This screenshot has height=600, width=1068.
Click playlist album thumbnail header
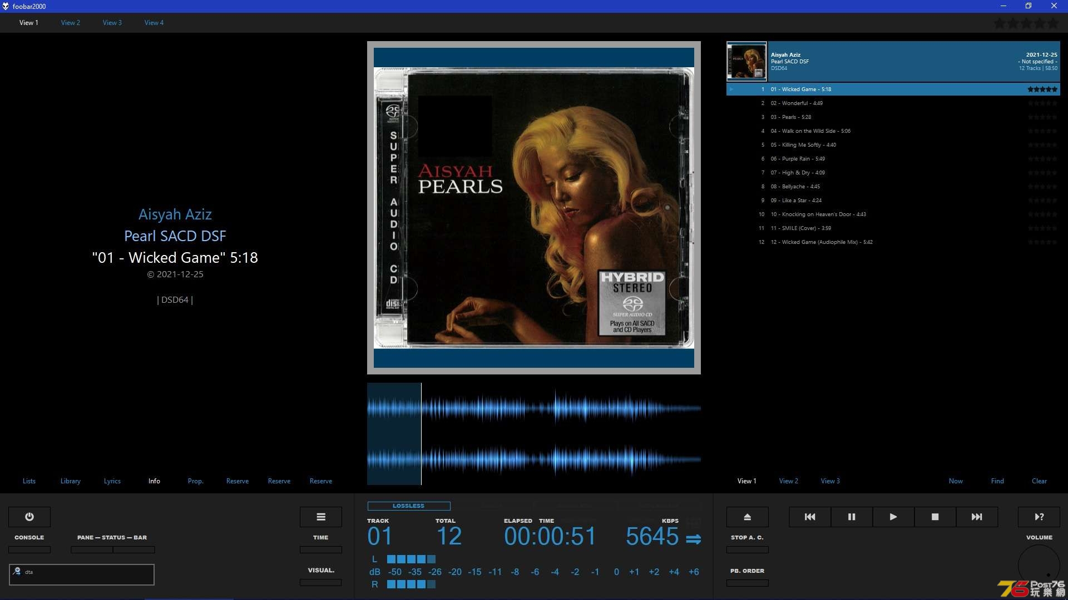coord(746,61)
